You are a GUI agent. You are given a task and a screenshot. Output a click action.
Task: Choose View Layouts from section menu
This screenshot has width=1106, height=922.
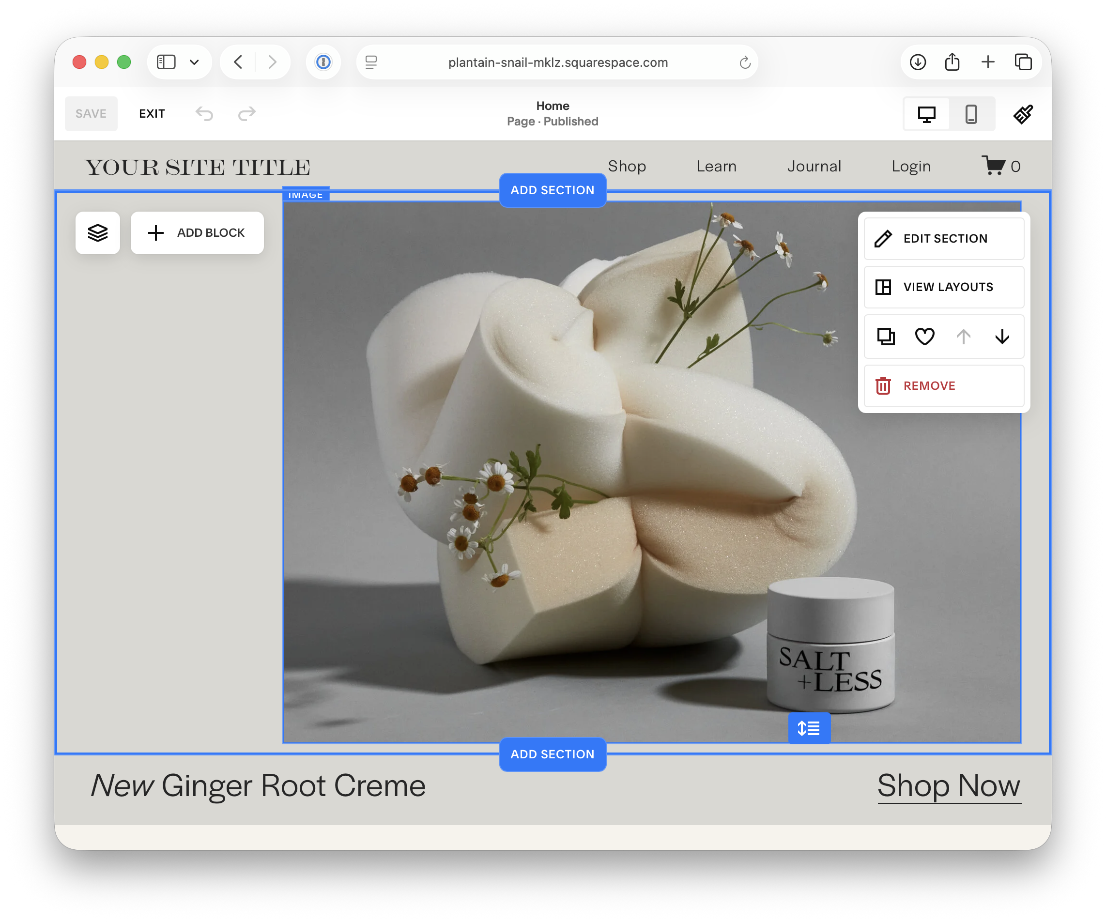point(944,287)
